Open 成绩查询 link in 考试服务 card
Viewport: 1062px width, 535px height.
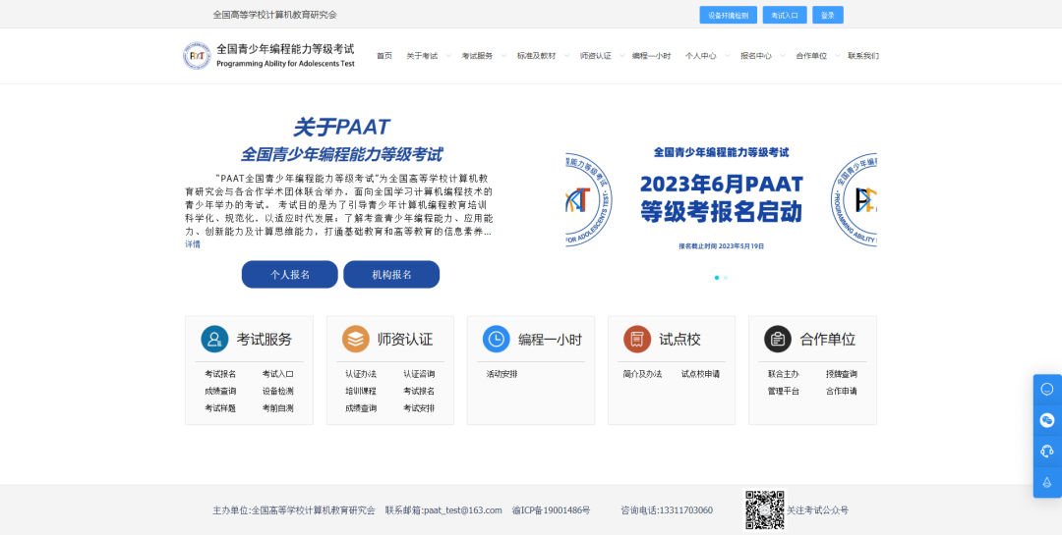pos(220,391)
